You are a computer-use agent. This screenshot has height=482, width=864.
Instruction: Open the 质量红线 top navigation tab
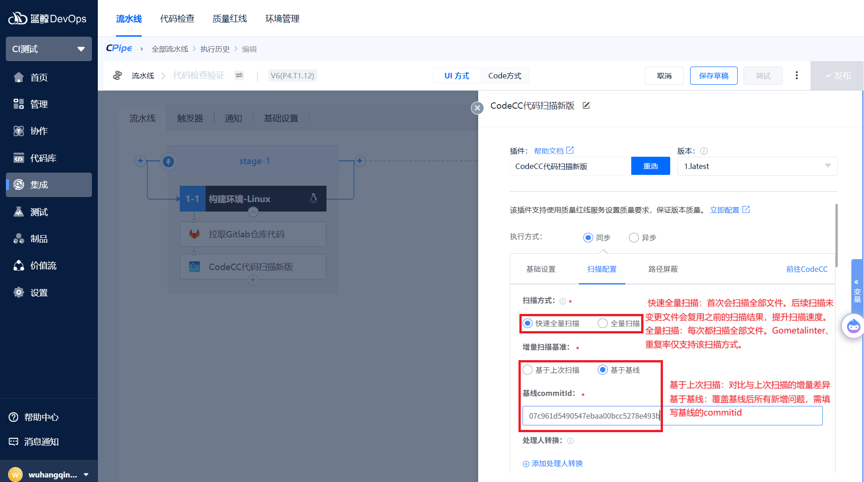pyautogui.click(x=230, y=19)
